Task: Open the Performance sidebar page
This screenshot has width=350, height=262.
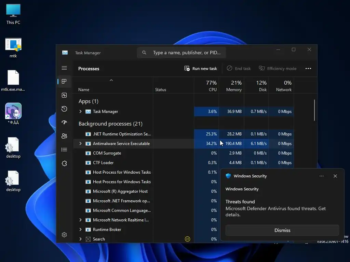Action: pyautogui.click(x=64, y=96)
